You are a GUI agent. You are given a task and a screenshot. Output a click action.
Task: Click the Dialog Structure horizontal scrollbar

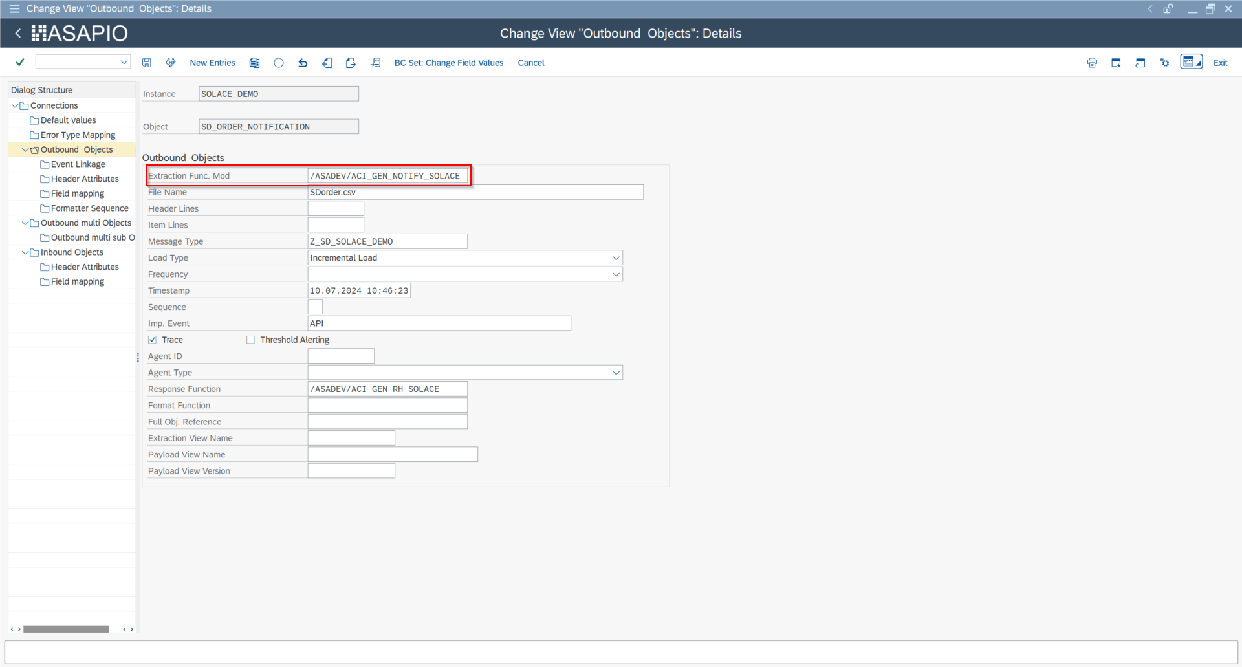[x=66, y=629]
